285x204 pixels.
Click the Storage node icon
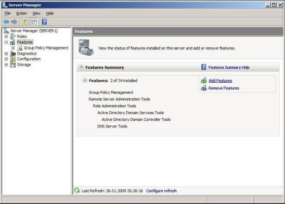point(12,65)
